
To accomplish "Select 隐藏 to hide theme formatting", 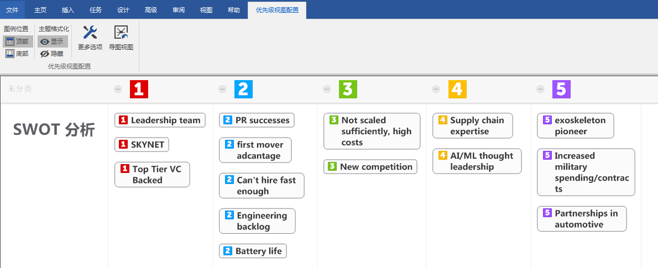I will (53, 54).
